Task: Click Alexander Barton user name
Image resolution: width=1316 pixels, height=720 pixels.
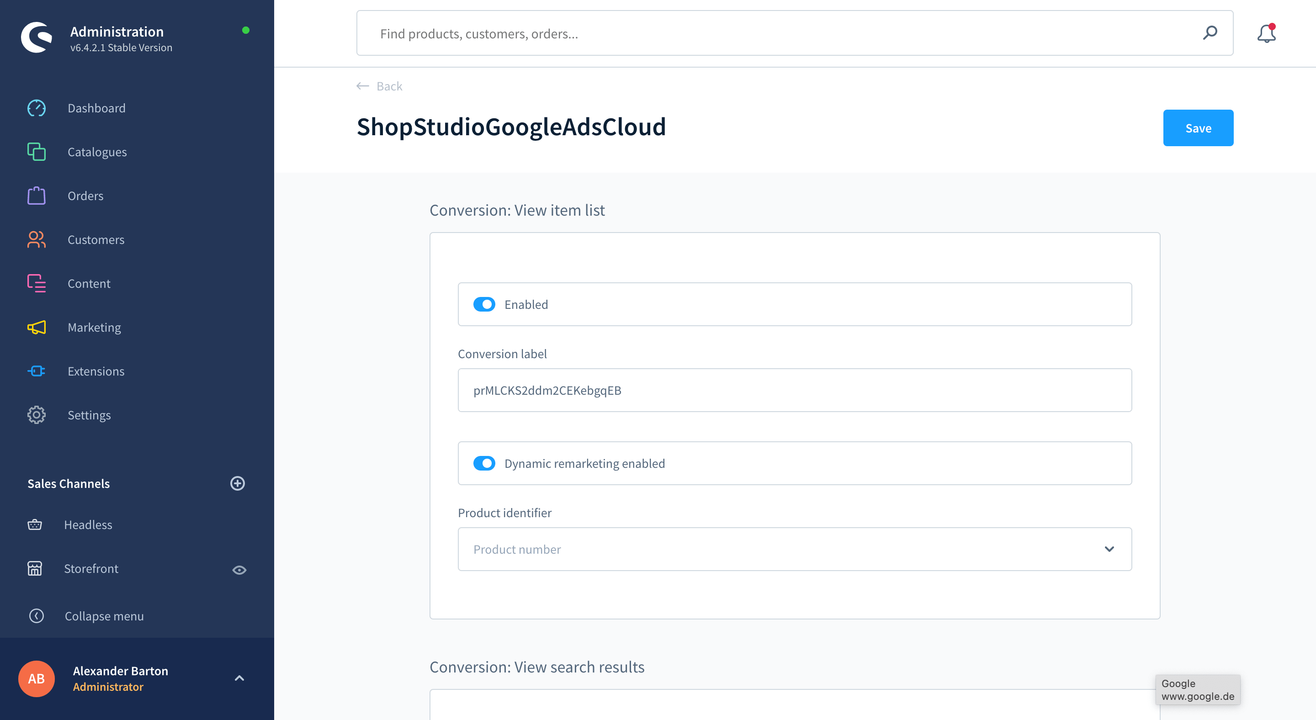Action: (121, 671)
